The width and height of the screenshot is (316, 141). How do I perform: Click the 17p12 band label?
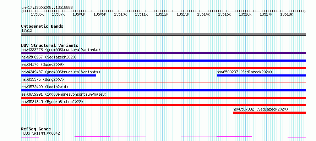click(27, 31)
